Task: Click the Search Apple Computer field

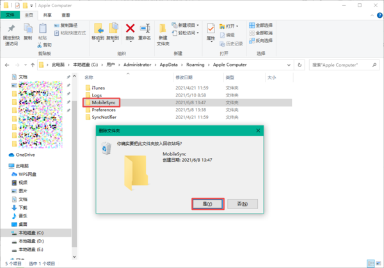Action: [344, 65]
